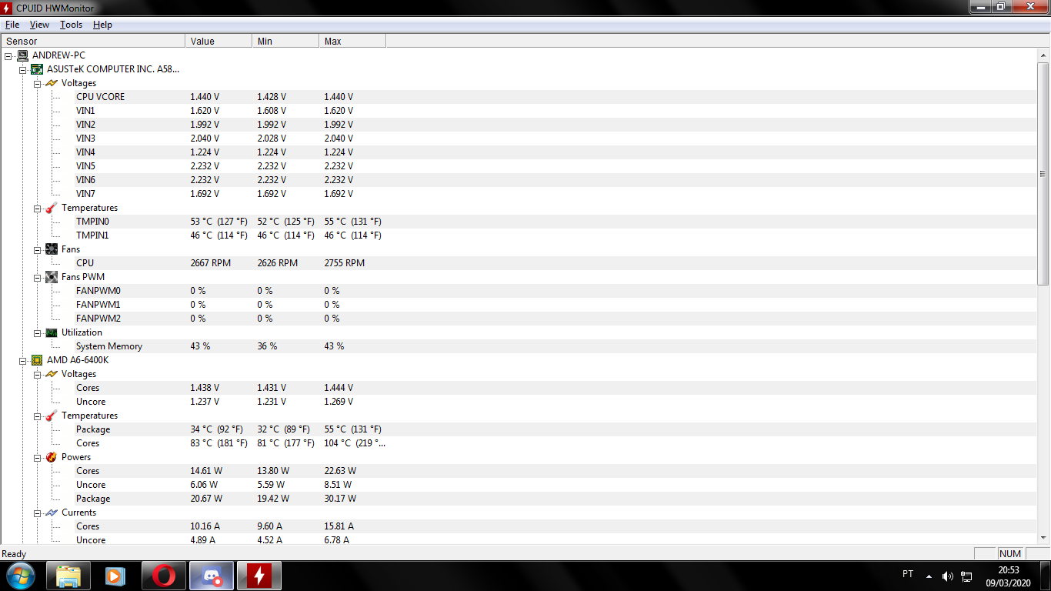Select the Package temperature row
The height and width of the screenshot is (591, 1051).
point(519,429)
